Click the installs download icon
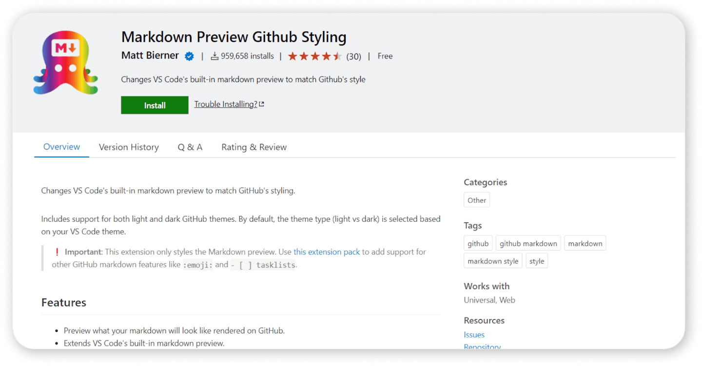The image size is (702, 366). point(214,57)
